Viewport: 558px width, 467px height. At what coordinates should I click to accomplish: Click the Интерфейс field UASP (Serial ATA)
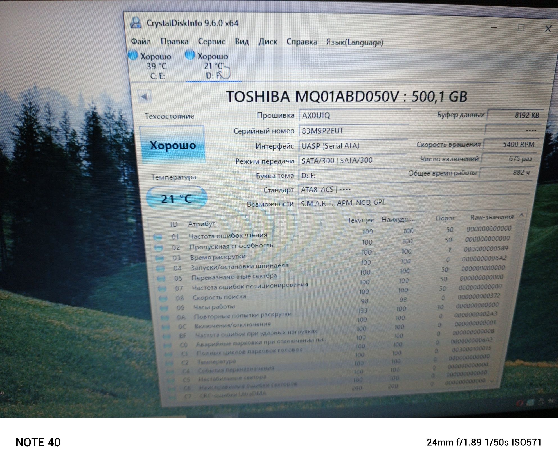pyautogui.click(x=353, y=146)
